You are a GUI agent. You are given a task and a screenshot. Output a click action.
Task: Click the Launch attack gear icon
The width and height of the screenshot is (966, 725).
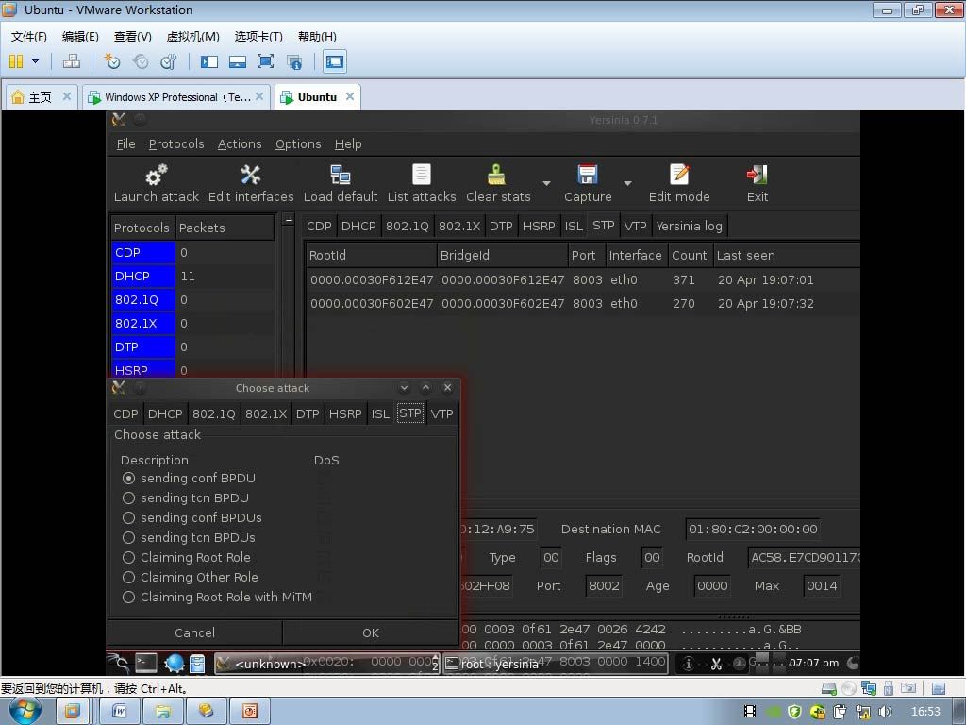click(157, 175)
